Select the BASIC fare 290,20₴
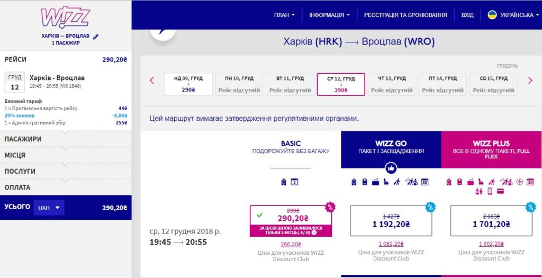This screenshot has width=542, height=278. [x=291, y=221]
